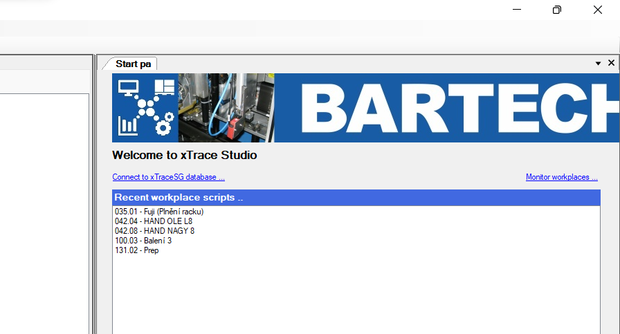
Task: Click the BARTECH logo text
Action: pyautogui.click(x=457, y=107)
